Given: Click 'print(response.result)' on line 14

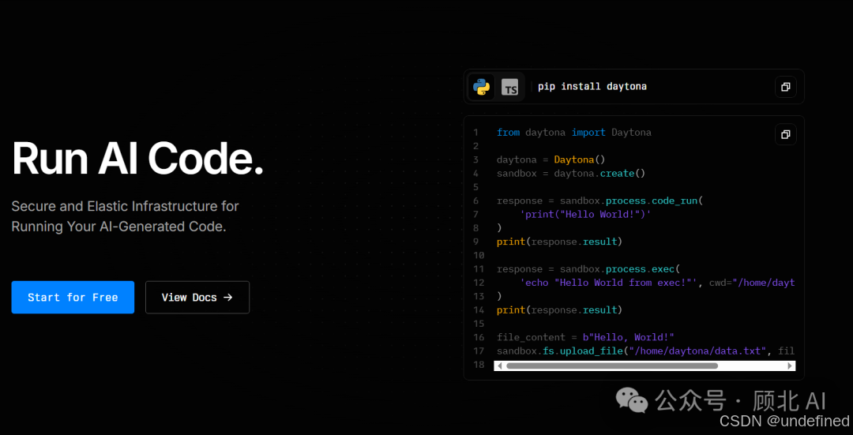Looking at the screenshot, I should tap(559, 310).
